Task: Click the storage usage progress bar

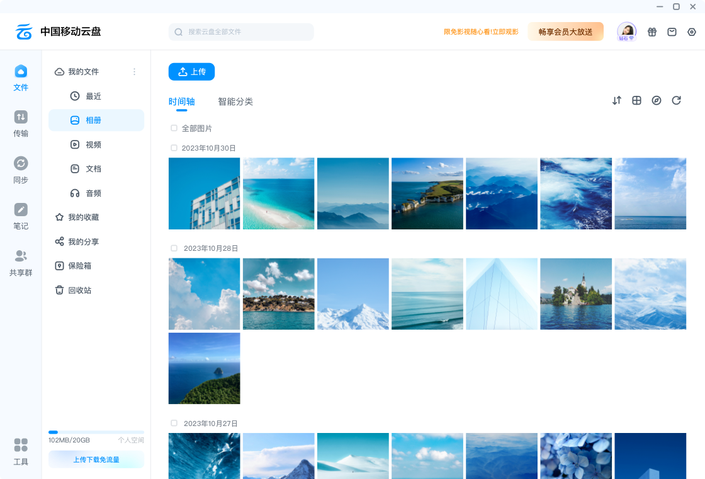Action: click(96, 432)
